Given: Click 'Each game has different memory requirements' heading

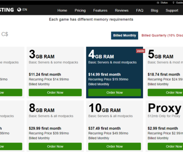Looking at the screenshot, I should (91, 19).
